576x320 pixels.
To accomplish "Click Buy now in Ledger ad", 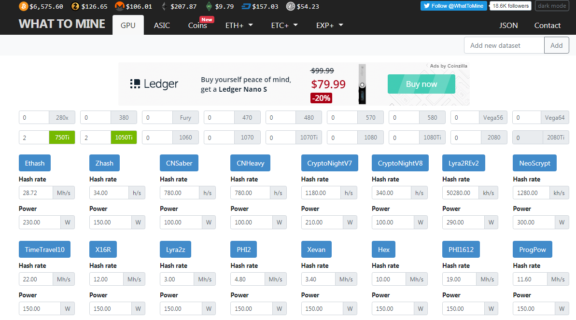I will pos(421,84).
